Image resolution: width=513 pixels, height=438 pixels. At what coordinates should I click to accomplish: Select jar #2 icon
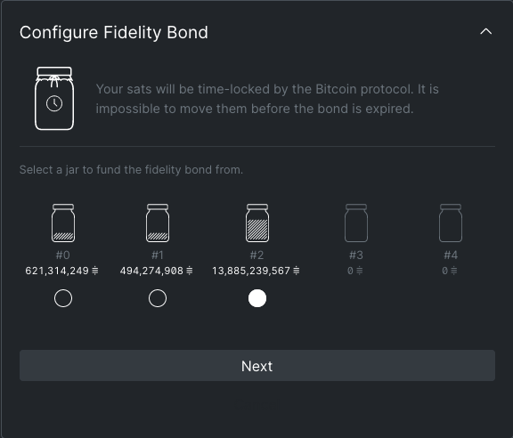257,223
